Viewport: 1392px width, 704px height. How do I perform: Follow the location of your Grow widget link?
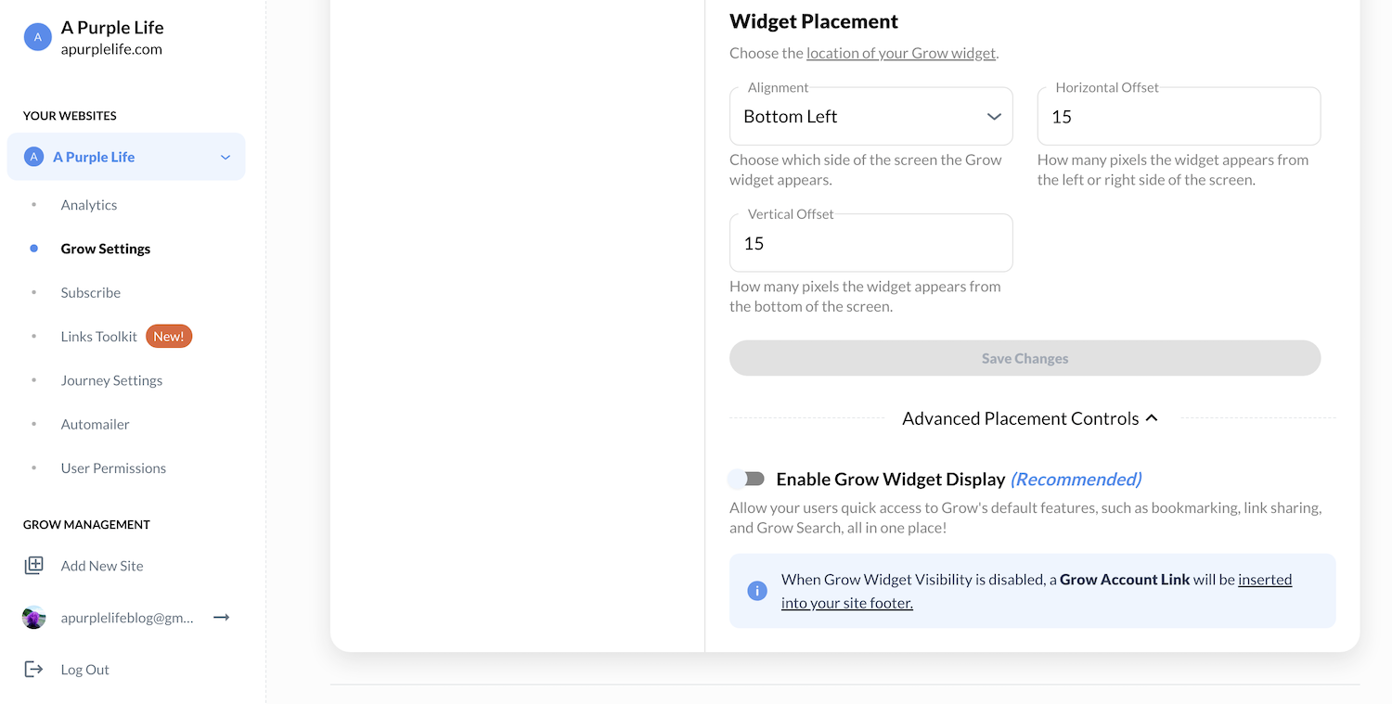coord(900,54)
